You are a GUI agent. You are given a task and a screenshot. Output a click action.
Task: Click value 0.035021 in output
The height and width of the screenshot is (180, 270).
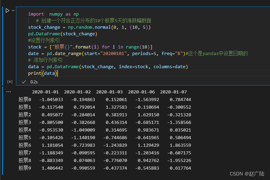[181, 130]
